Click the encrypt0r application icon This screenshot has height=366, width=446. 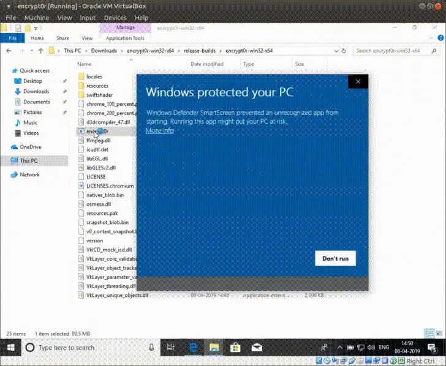point(81,131)
